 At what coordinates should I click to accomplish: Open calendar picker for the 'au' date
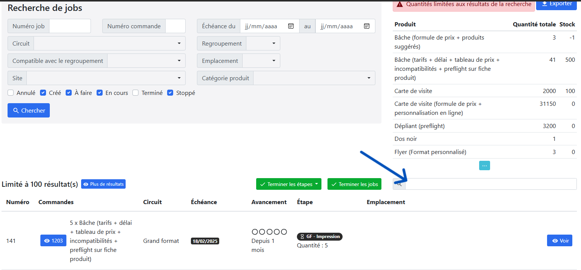(366, 26)
